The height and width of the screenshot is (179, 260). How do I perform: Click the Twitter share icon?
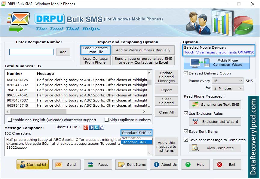click(x=96, y=127)
